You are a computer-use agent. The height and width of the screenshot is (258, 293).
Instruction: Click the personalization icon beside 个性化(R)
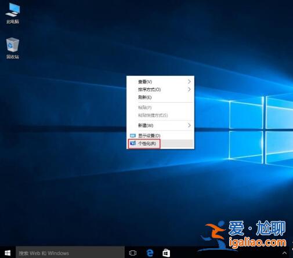tap(133, 143)
